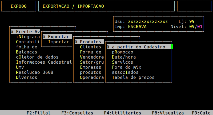Expand the Exportar submenu item

point(57,37)
